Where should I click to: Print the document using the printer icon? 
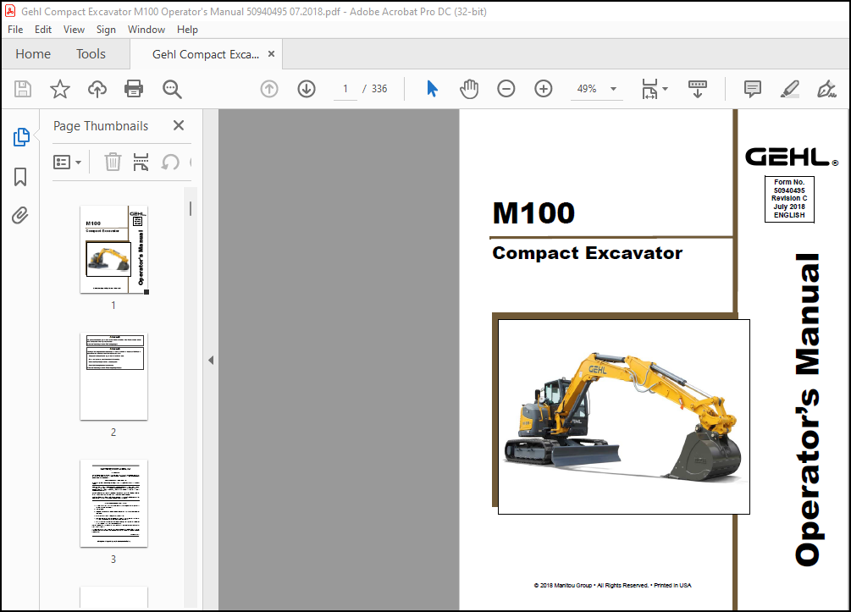coord(134,88)
